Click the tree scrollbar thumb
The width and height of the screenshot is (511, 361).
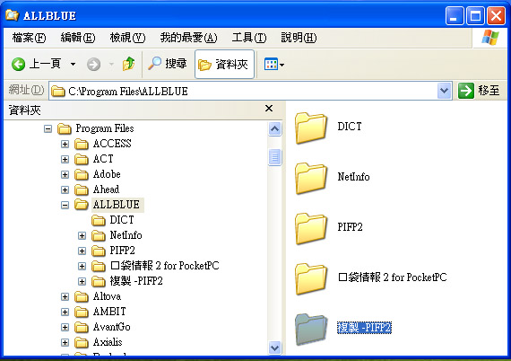[274, 157]
